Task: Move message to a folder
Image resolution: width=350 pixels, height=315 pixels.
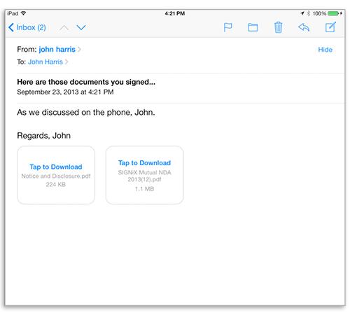Action: pyautogui.click(x=253, y=27)
